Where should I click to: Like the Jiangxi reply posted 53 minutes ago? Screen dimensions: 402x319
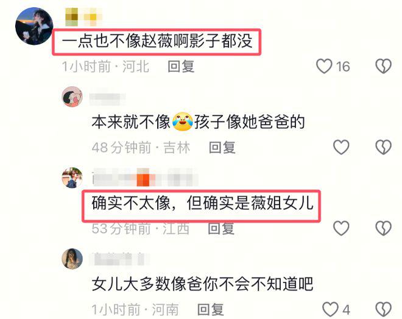(341, 228)
